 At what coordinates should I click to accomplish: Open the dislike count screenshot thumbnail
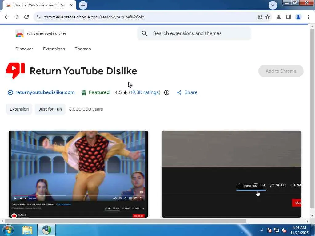click(x=231, y=174)
